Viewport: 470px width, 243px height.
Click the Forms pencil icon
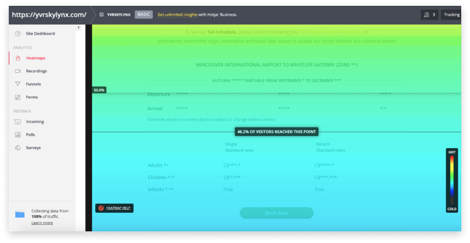tap(18, 97)
